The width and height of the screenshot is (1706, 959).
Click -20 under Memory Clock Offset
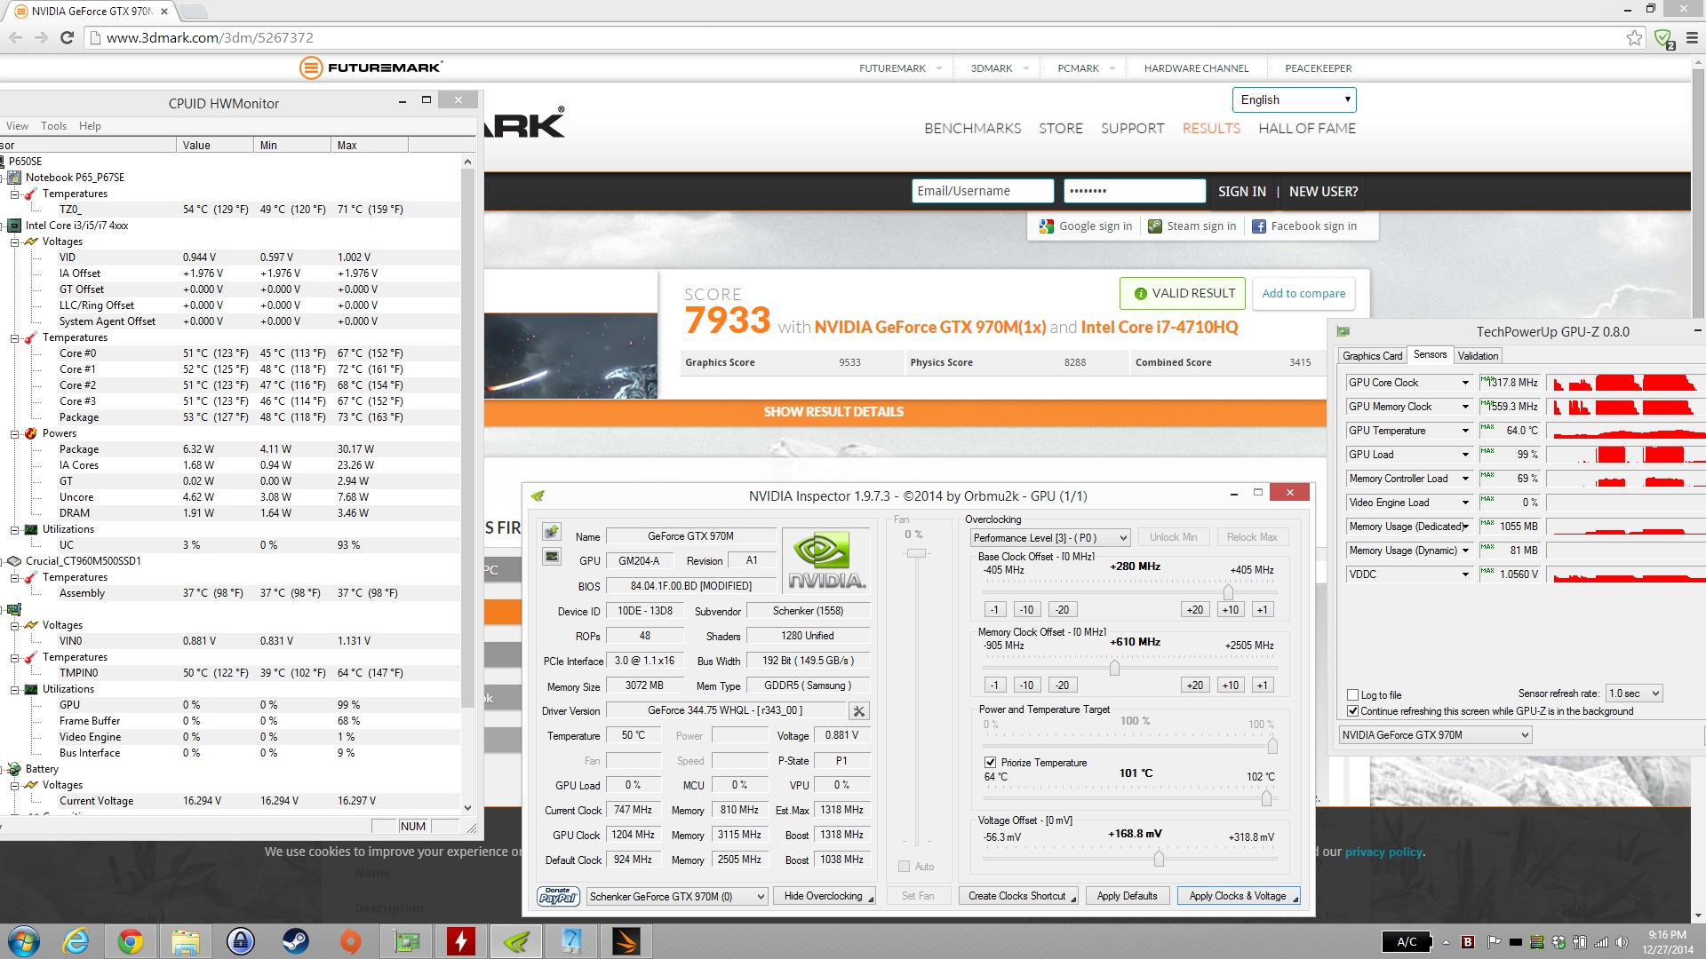click(1062, 686)
